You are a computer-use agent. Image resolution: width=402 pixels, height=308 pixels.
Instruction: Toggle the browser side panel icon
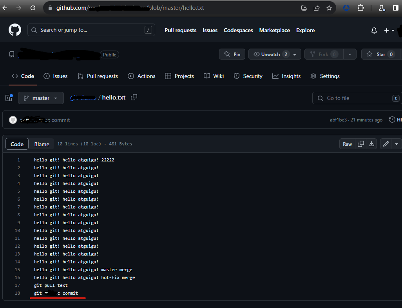point(396,8)
